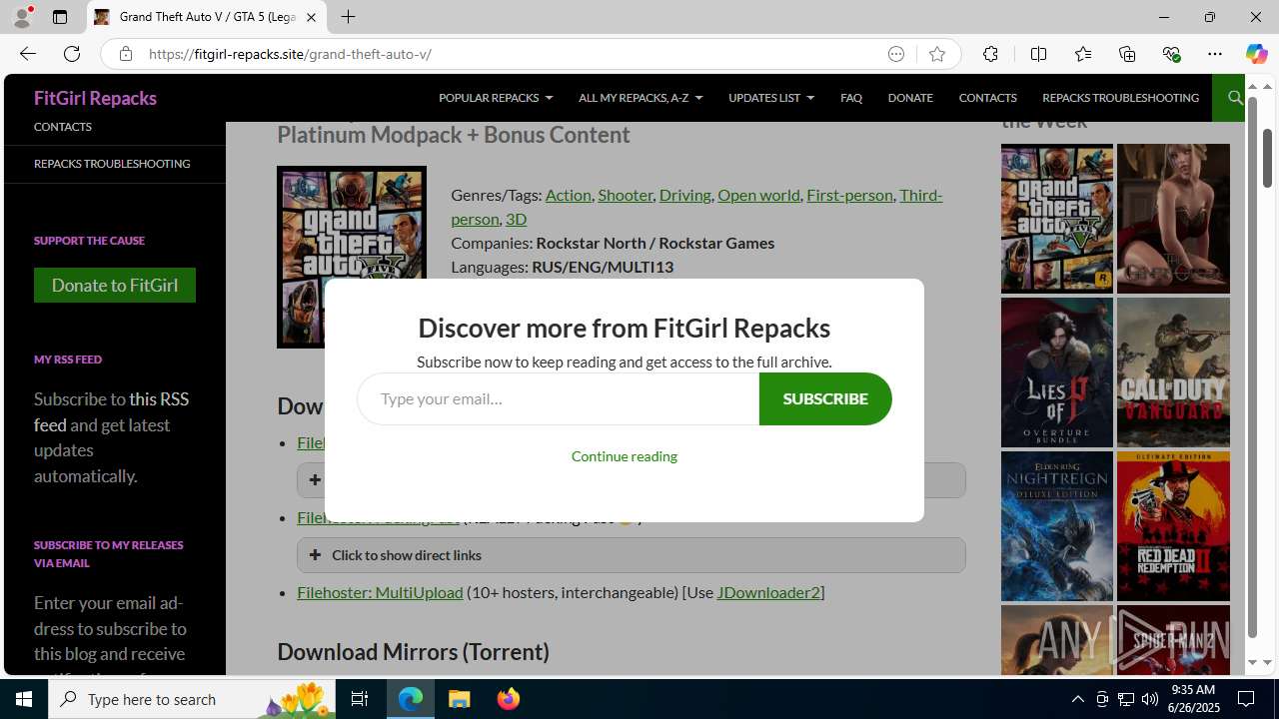Open Donate menu item
The image size is (1279, 719).
pos(910,98)
